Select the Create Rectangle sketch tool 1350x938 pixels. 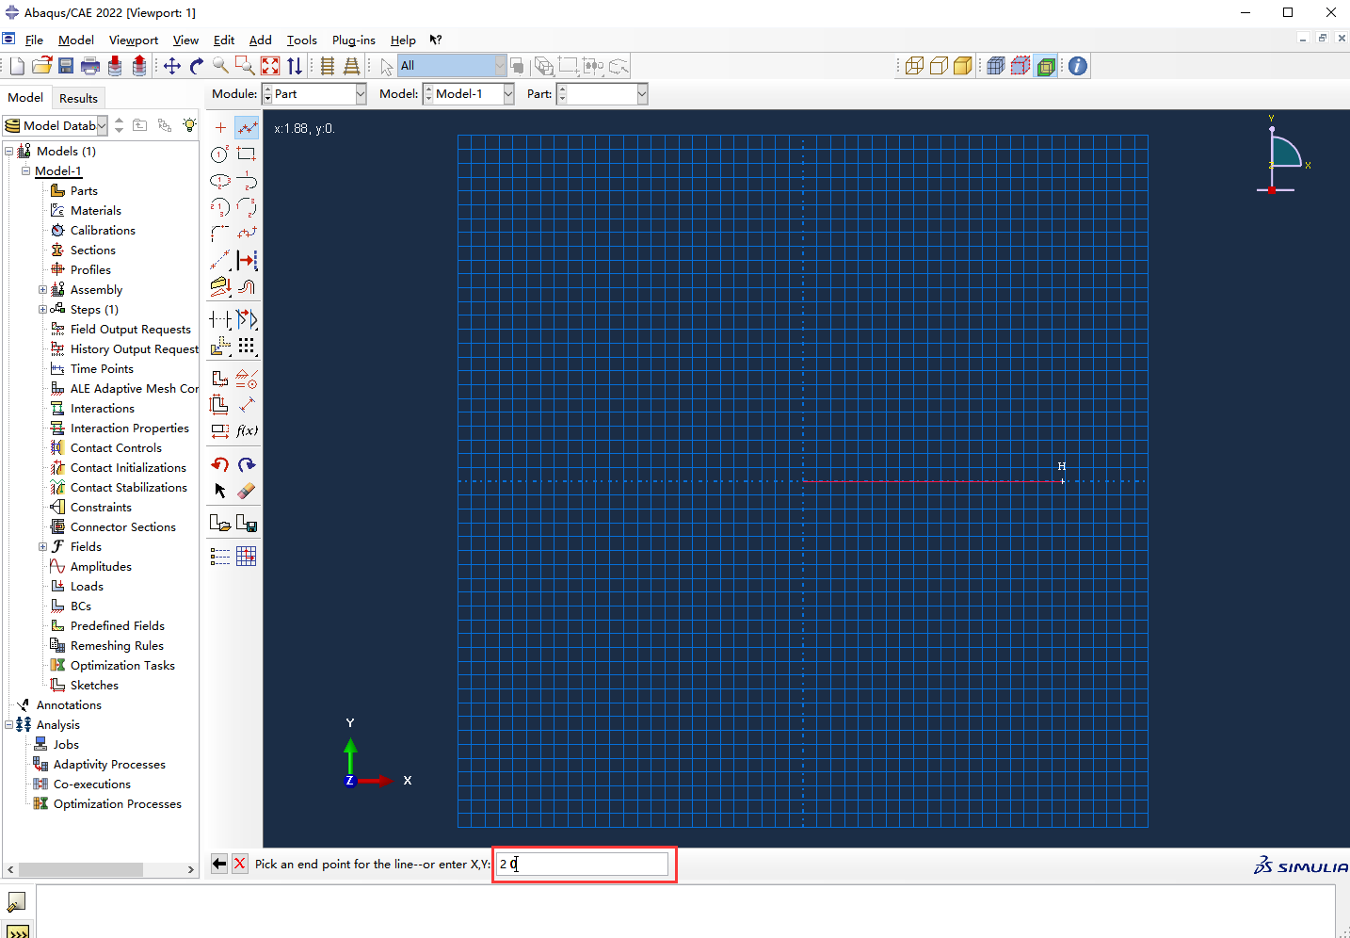(x=247, y=154)
